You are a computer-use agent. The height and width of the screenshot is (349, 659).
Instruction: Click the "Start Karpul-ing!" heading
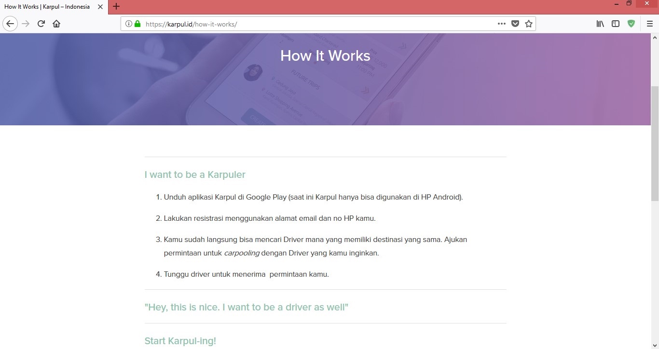pos(180,341)
